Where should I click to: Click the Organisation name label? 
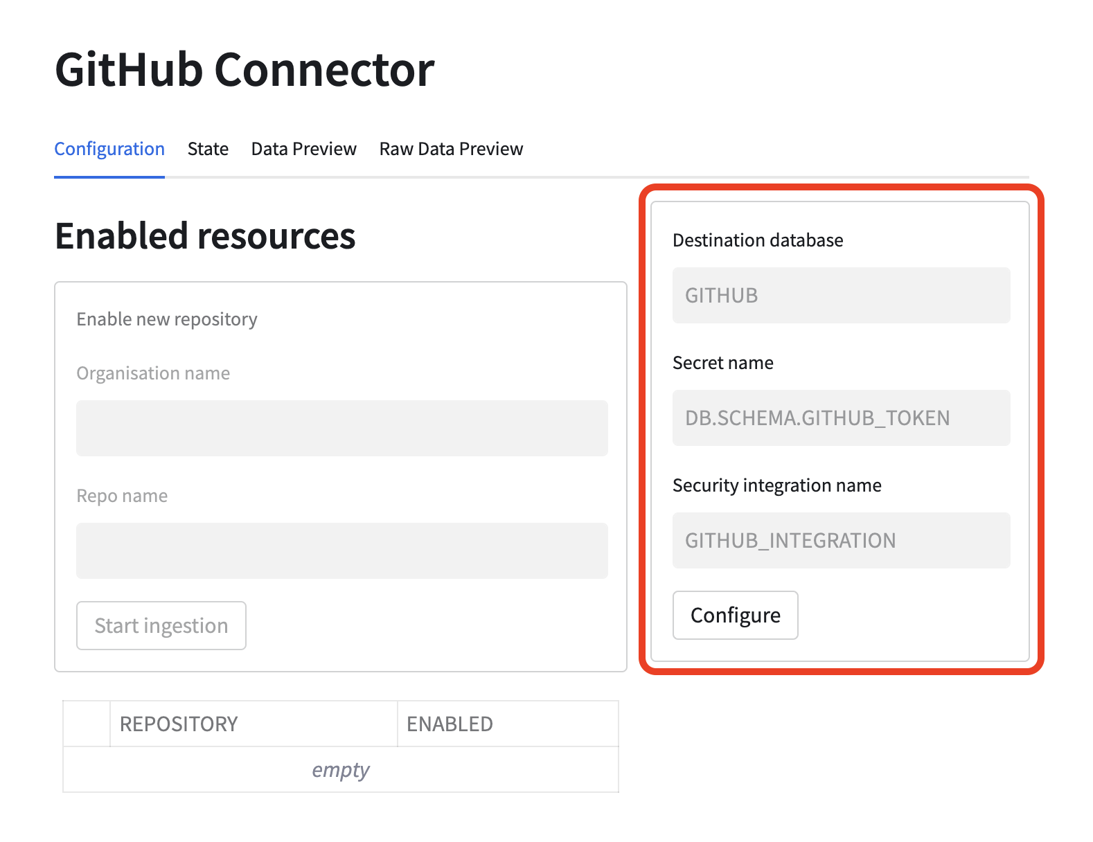(153, 373)
